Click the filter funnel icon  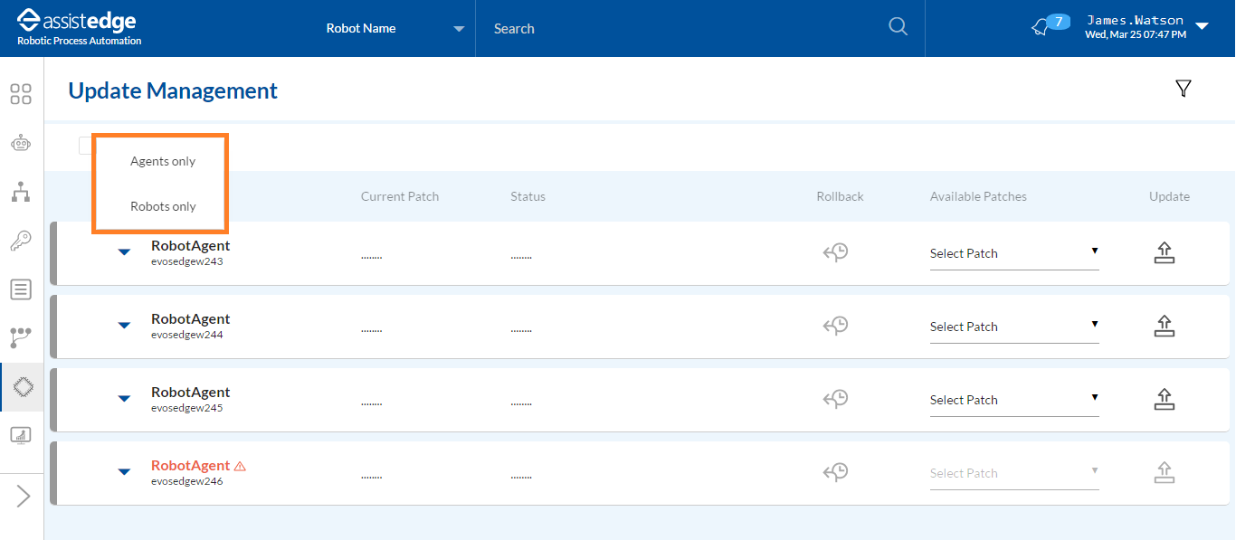[1183, 88]
